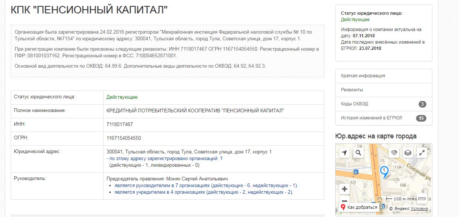The width and height of the screenshot is (459, 217).
Task: Click the "Как добраться" directions button
Action: [359, 207]
